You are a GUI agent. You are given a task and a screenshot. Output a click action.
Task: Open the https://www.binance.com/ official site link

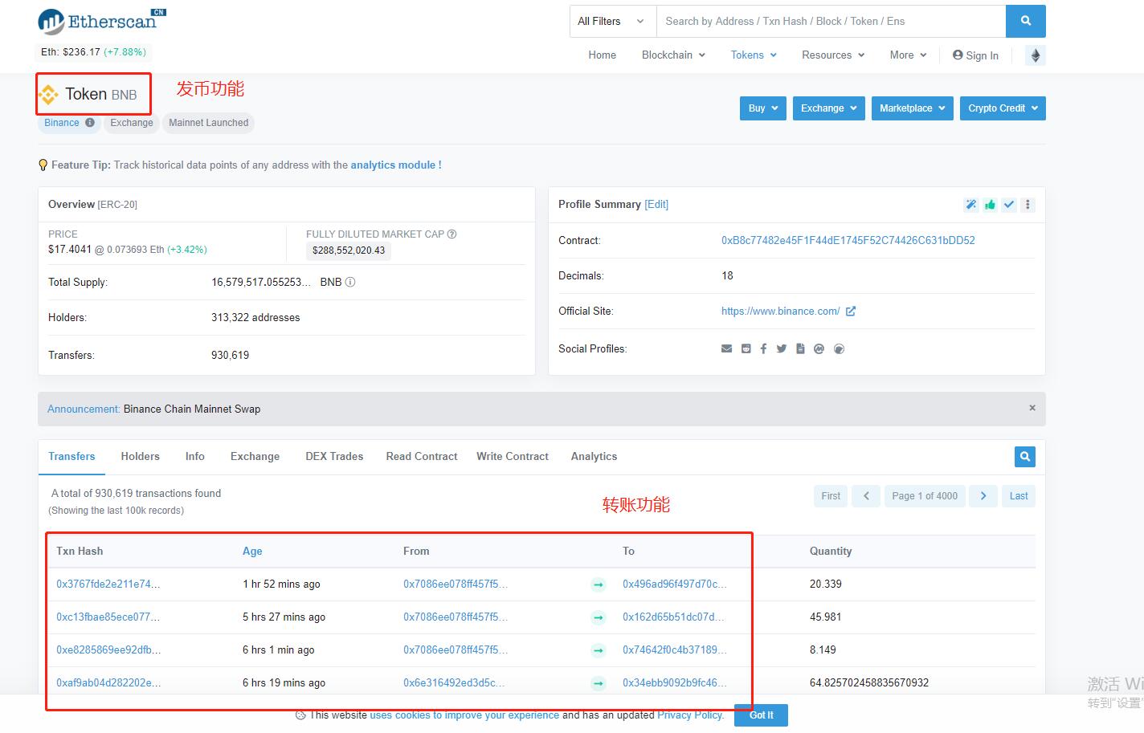[x=781, y=312]
